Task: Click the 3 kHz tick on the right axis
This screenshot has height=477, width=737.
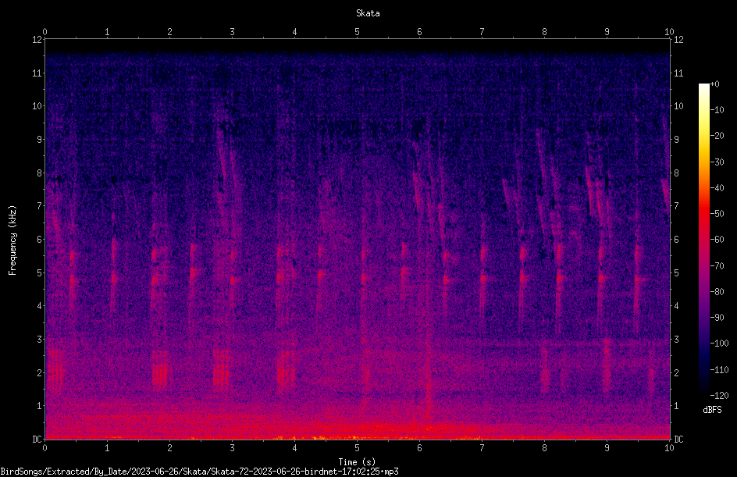Action: [676, 340]
